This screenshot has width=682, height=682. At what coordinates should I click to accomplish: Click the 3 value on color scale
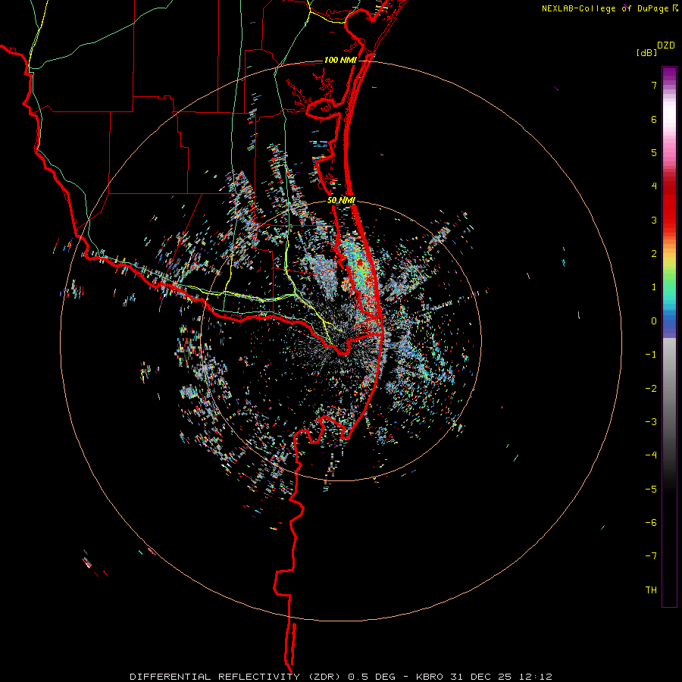pos(653,220)
